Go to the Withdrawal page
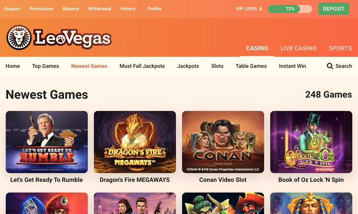Screen dimensions: 358x214 click(100, 9)
